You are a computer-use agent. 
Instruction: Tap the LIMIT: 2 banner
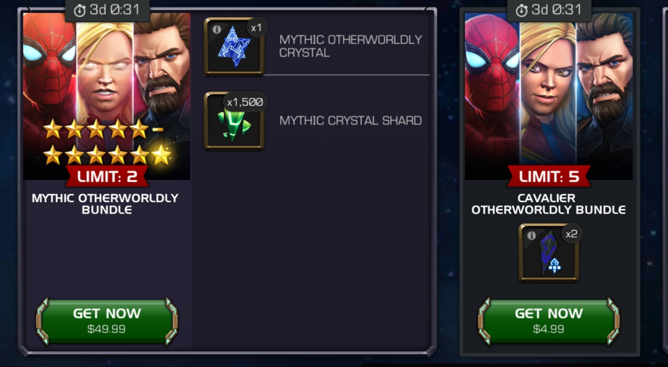[107, 176]
